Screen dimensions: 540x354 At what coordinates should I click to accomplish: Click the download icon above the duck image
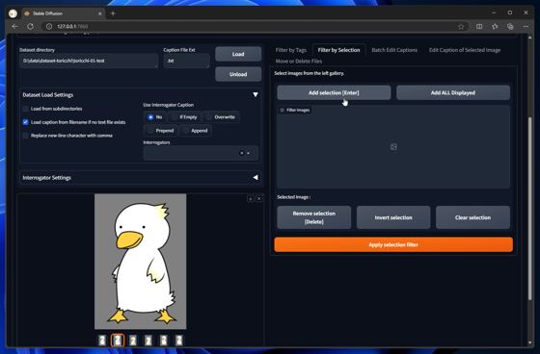coord(251,199)
